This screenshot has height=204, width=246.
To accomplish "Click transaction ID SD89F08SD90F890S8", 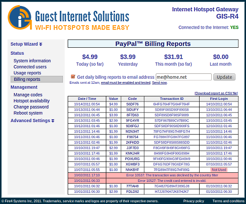I will coord(172,110).
